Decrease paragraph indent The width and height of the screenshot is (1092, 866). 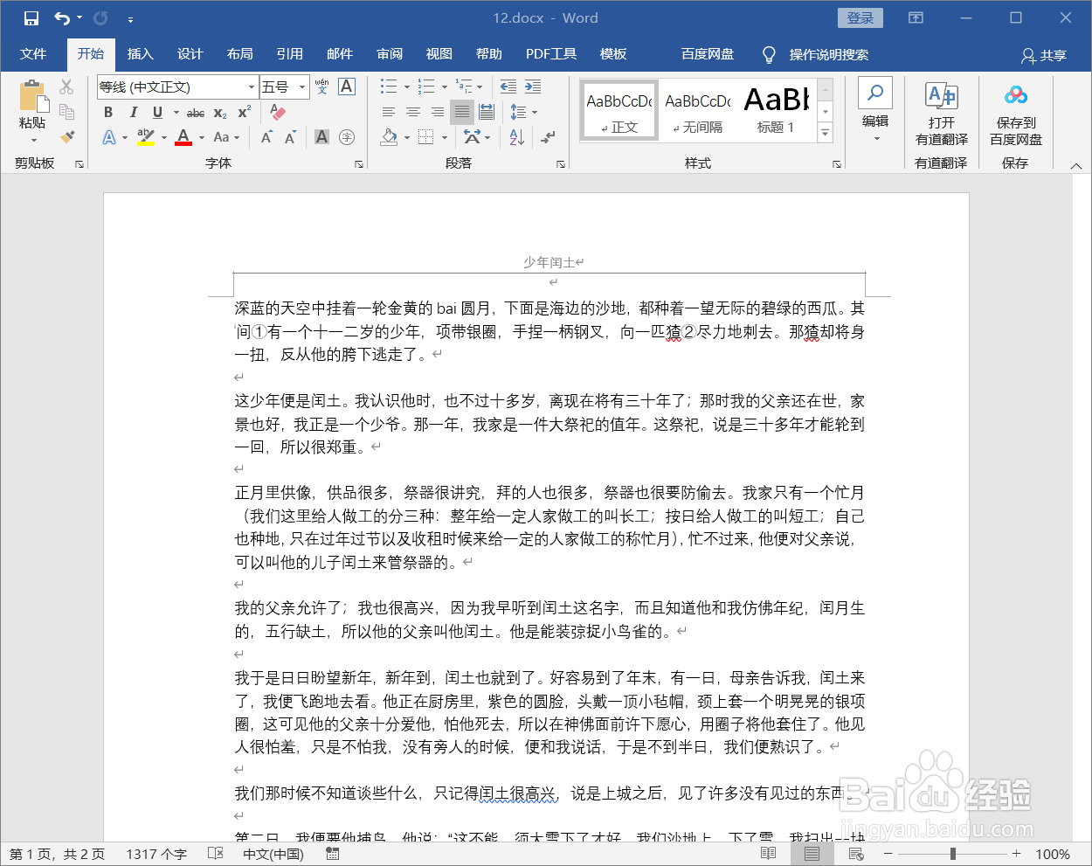[508, 87]
